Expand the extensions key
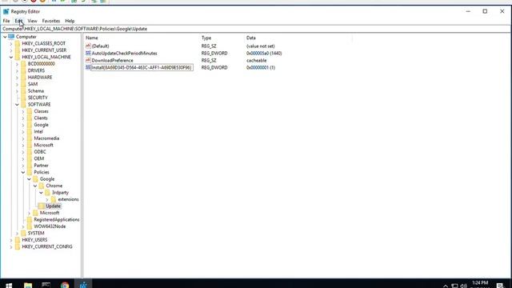Viewport: 512px width, 288px height. pyautogui.click(x=47, y=199)
